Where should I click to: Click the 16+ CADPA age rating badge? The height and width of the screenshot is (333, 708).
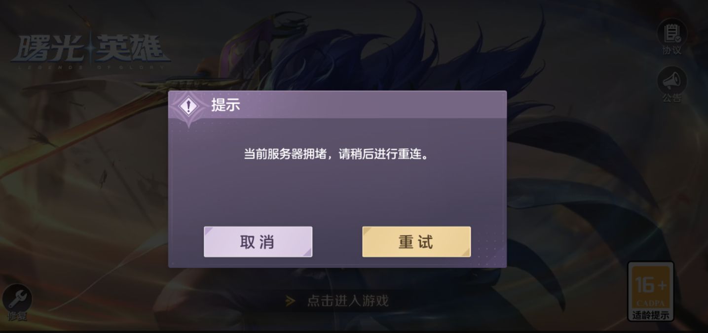(651, 291)
